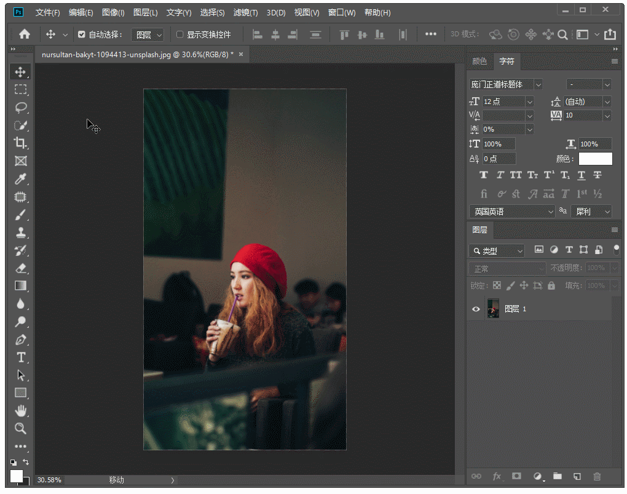Open the 图像(I) menu
This screenshot has width=627, height=494.
pos(113,13)
